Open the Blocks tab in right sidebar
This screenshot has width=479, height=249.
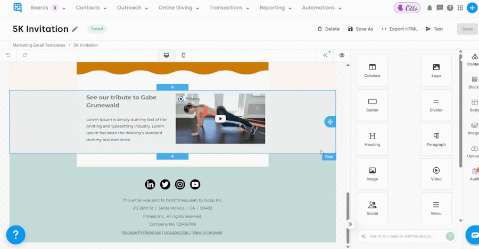click(474, 83)
